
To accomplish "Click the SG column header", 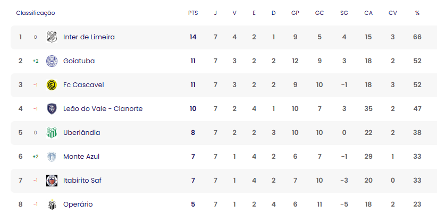I will [x=344, y=13].
